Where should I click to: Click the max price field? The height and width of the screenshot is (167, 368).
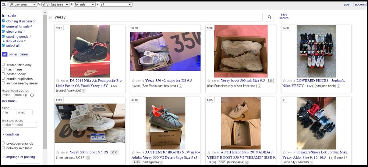coord(25,112)
